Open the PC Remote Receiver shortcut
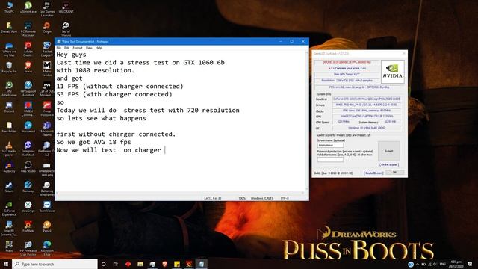The width and height of the screenshot is (478, 269). click(x=28, y=29)
